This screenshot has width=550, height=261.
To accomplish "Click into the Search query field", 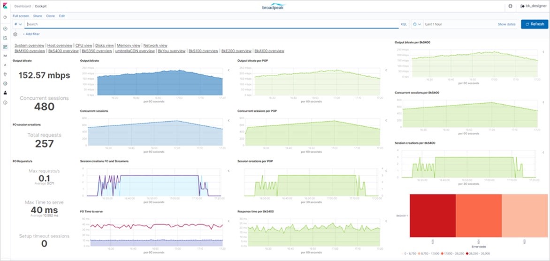I will point(211,24).
